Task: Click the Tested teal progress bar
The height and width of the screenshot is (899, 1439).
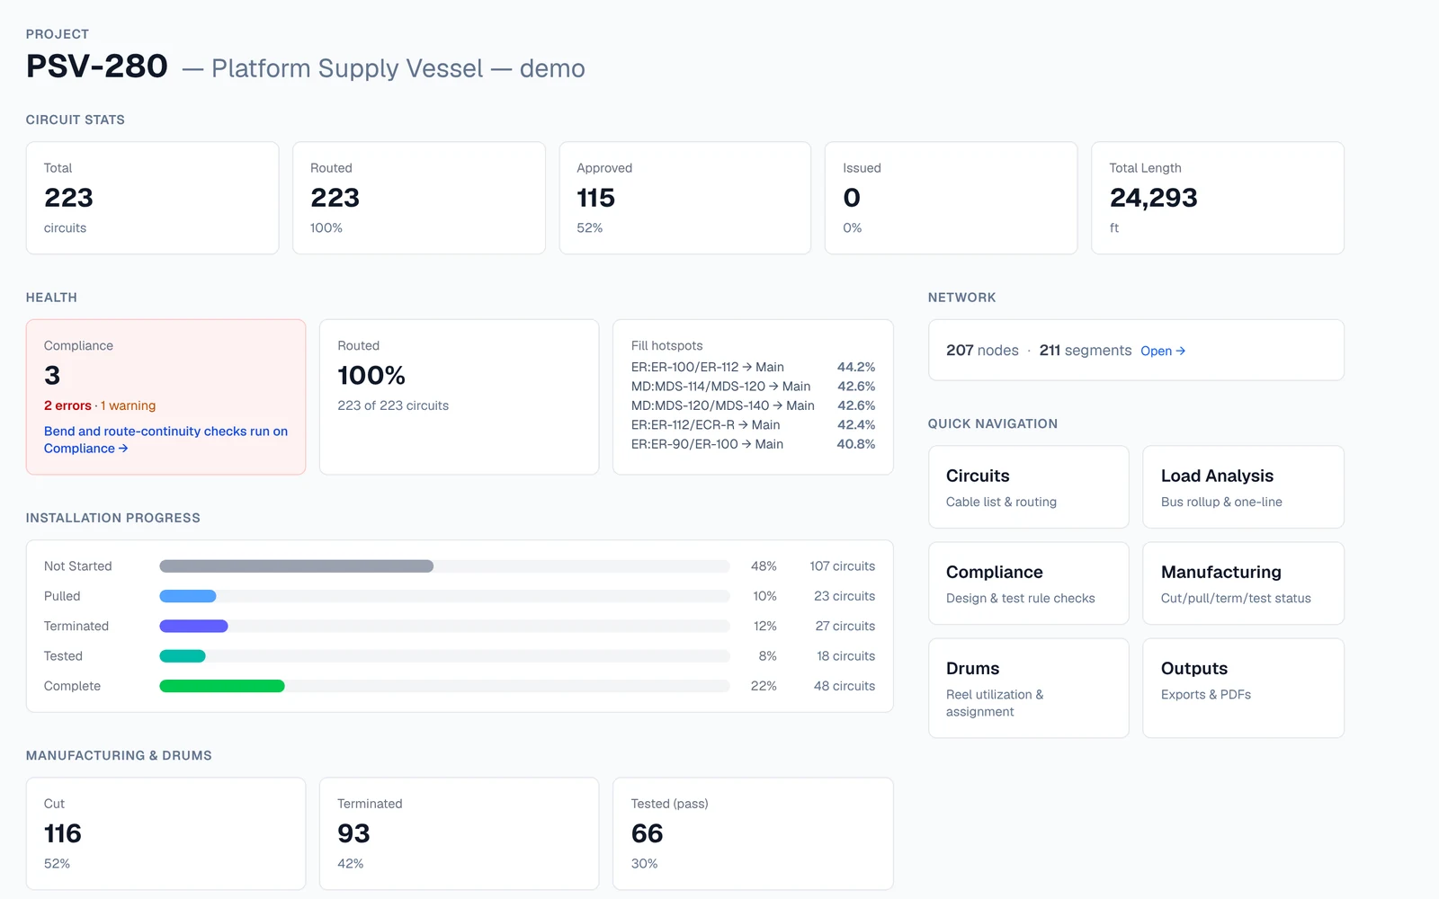Action: point(444,656)
